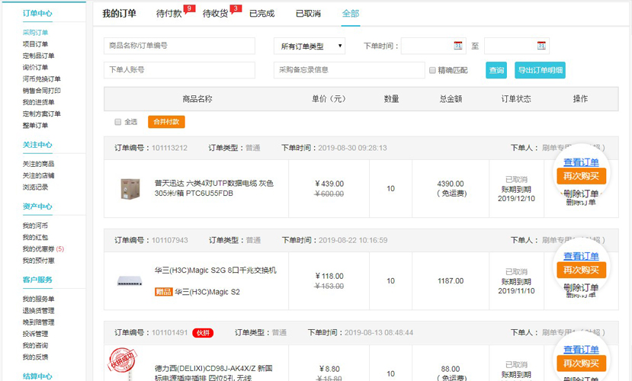View order 101101491 via 查看订单
This screenshot has height=381, width=632.
point(581,350)
